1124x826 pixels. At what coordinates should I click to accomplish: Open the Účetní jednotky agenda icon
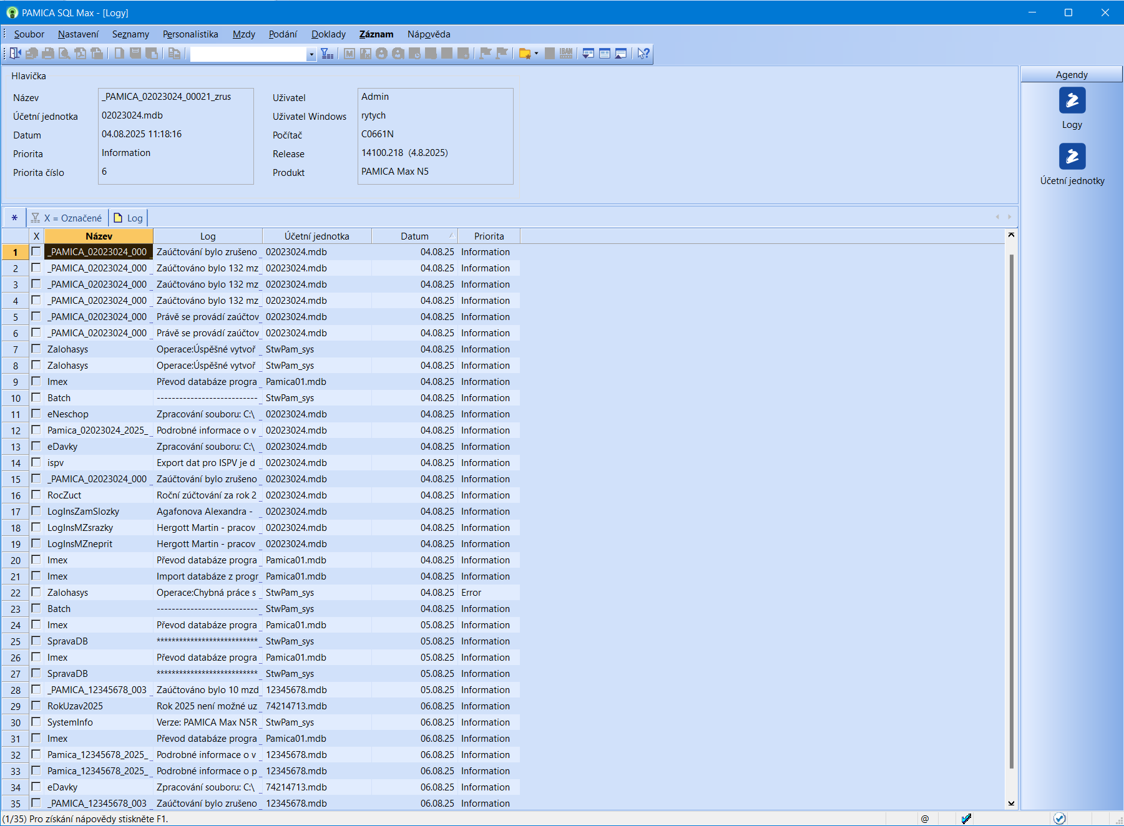tap(1072, 157)
